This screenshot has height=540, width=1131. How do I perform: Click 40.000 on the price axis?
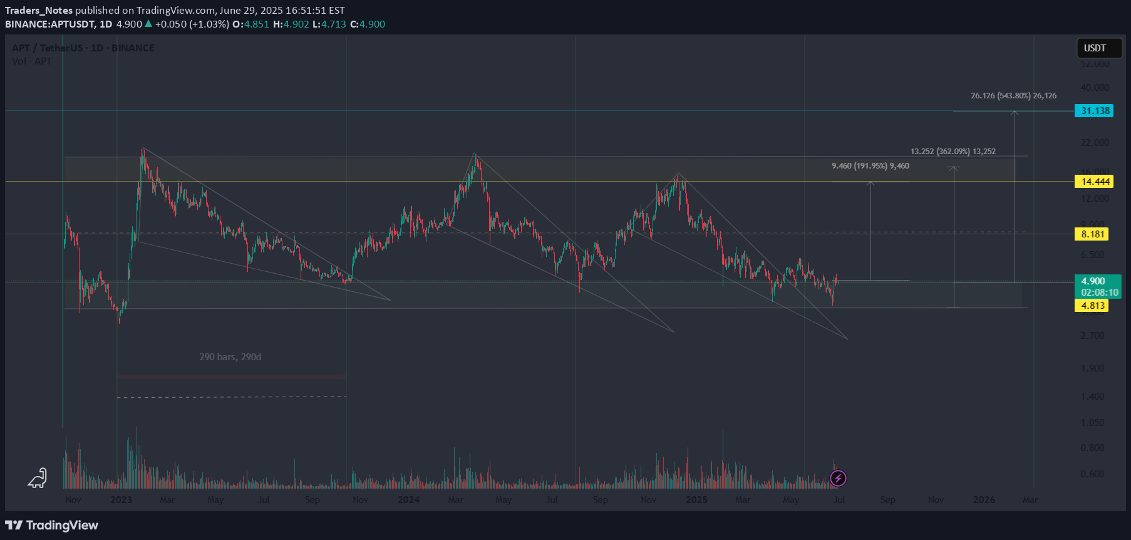coord(1095,88)
